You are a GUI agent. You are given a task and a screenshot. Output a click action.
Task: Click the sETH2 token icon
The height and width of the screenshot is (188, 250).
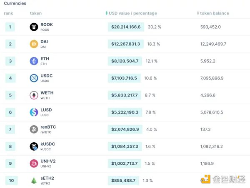pyautogui.click(x=34, y=181)
